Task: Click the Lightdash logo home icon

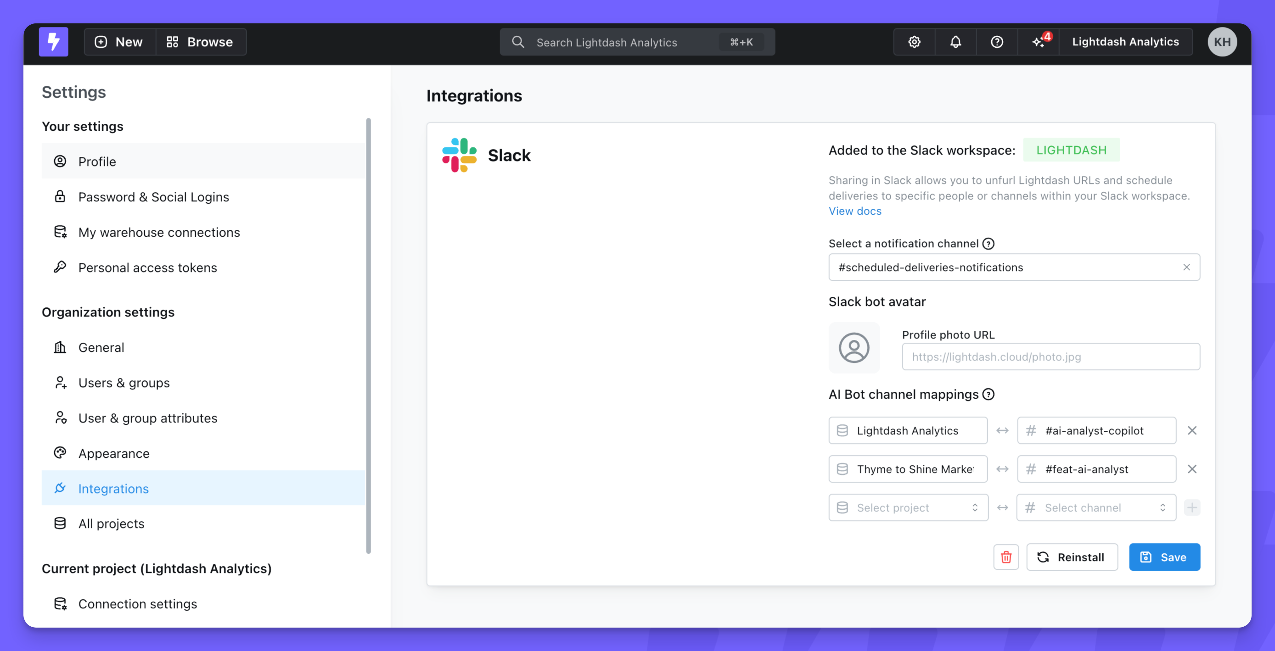Action: (53, 42)
